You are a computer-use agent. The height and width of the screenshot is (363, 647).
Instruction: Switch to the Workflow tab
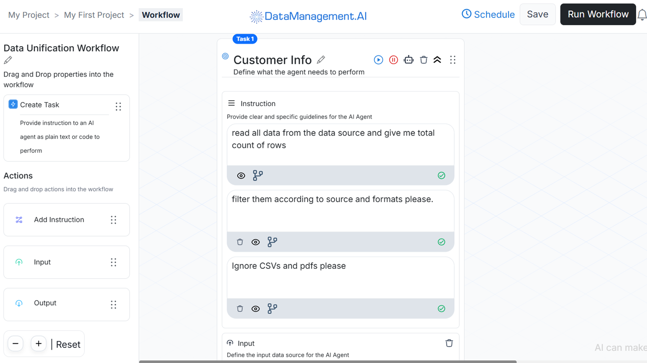[x=161, y=15]
